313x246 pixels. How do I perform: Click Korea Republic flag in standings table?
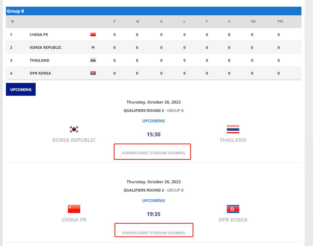(93, 48)
